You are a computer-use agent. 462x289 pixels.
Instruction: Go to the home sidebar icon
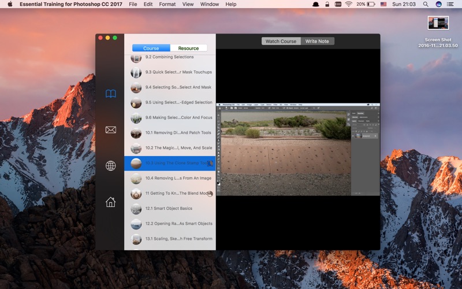pos(111,202)
